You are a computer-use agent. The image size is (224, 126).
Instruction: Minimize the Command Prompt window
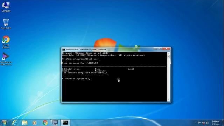[156, 49]
